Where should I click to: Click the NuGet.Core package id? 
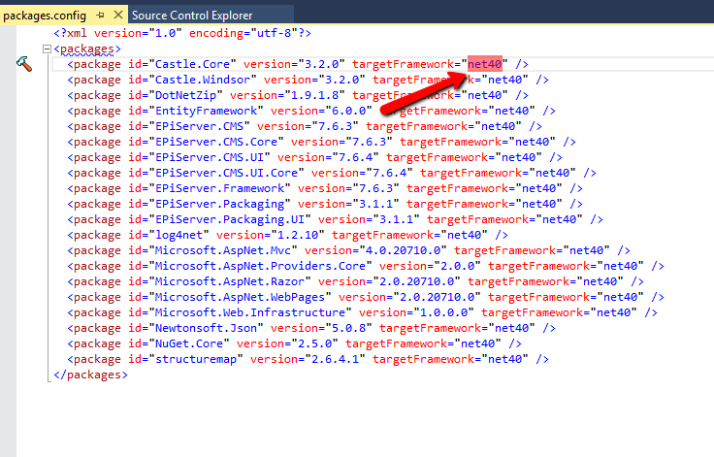tap(189, 343)
